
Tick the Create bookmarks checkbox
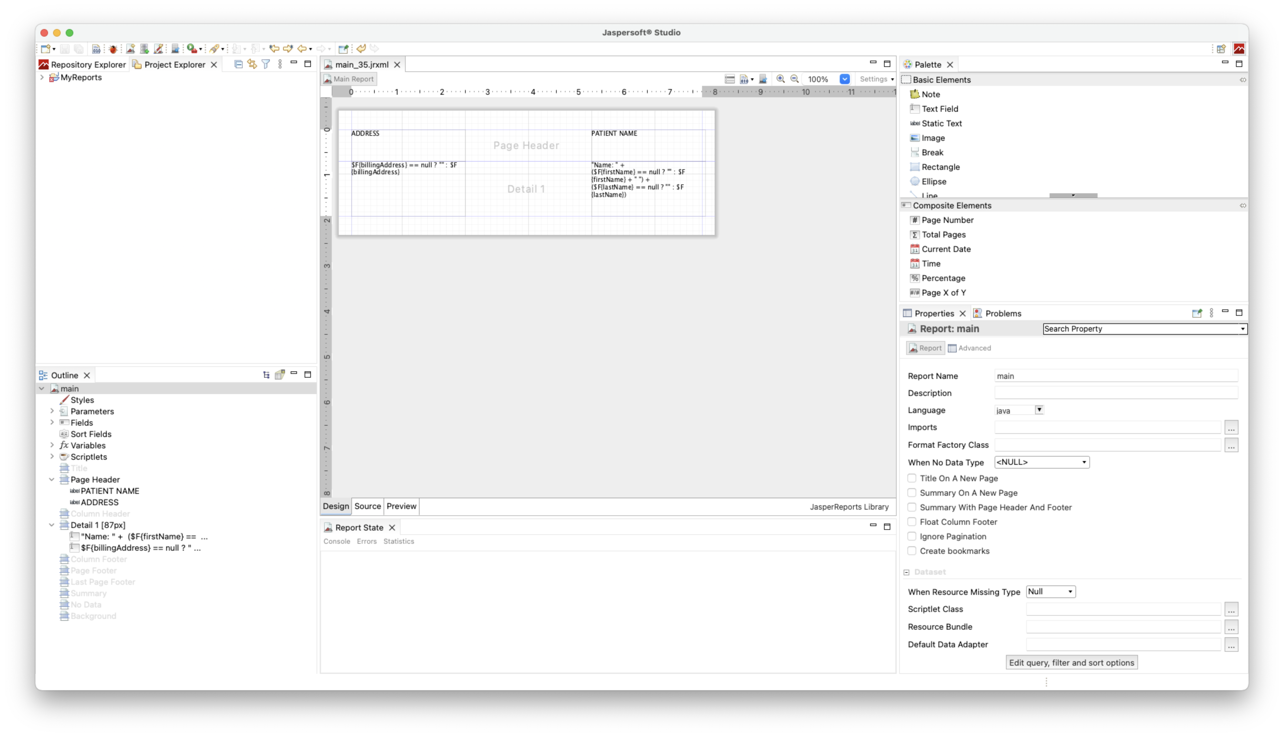click(912, 551)
